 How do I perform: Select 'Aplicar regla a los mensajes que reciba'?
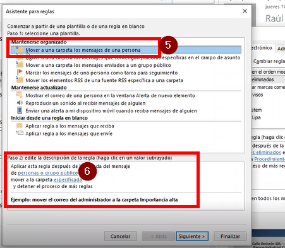click(70, 126)
